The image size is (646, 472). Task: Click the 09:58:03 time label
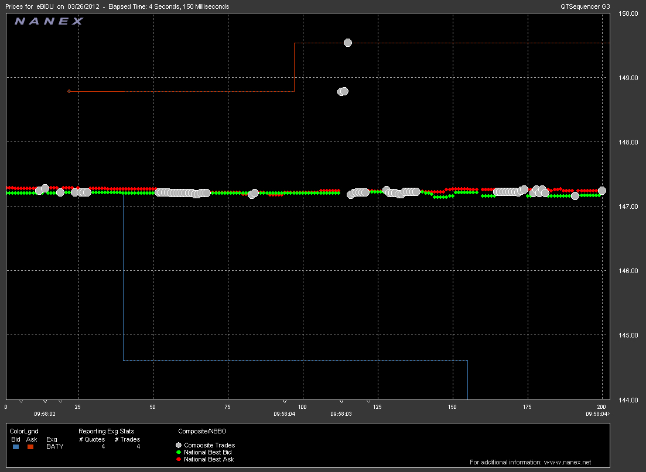[x=341, y=414]
